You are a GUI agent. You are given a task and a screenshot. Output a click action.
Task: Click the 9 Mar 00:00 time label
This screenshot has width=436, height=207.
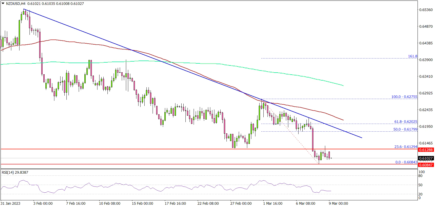click(338, 203)
